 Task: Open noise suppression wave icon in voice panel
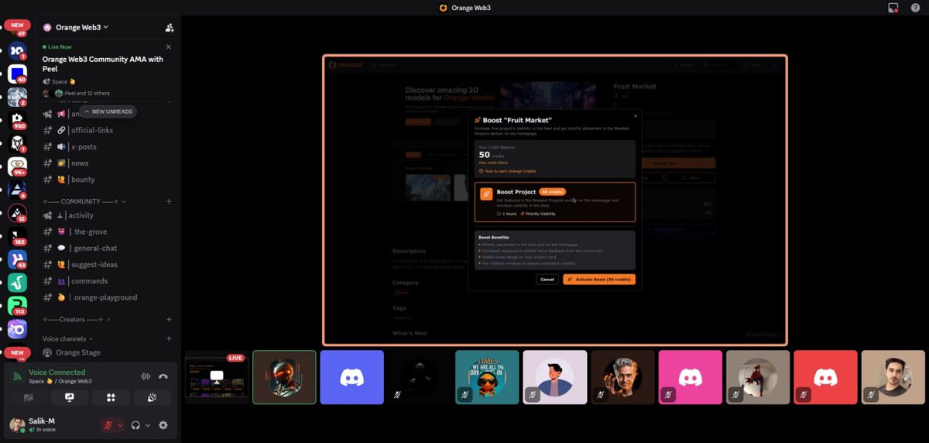tap(145, 376)
